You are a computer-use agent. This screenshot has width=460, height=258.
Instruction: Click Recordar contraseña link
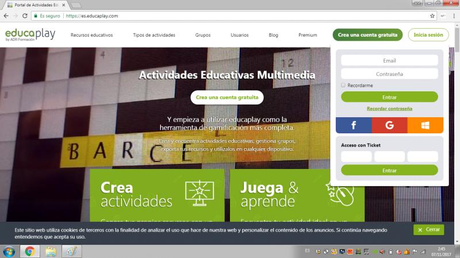click(389, 109)
